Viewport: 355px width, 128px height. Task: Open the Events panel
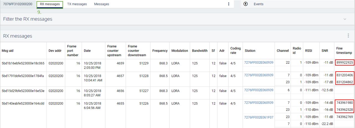[x=258, y=4]
